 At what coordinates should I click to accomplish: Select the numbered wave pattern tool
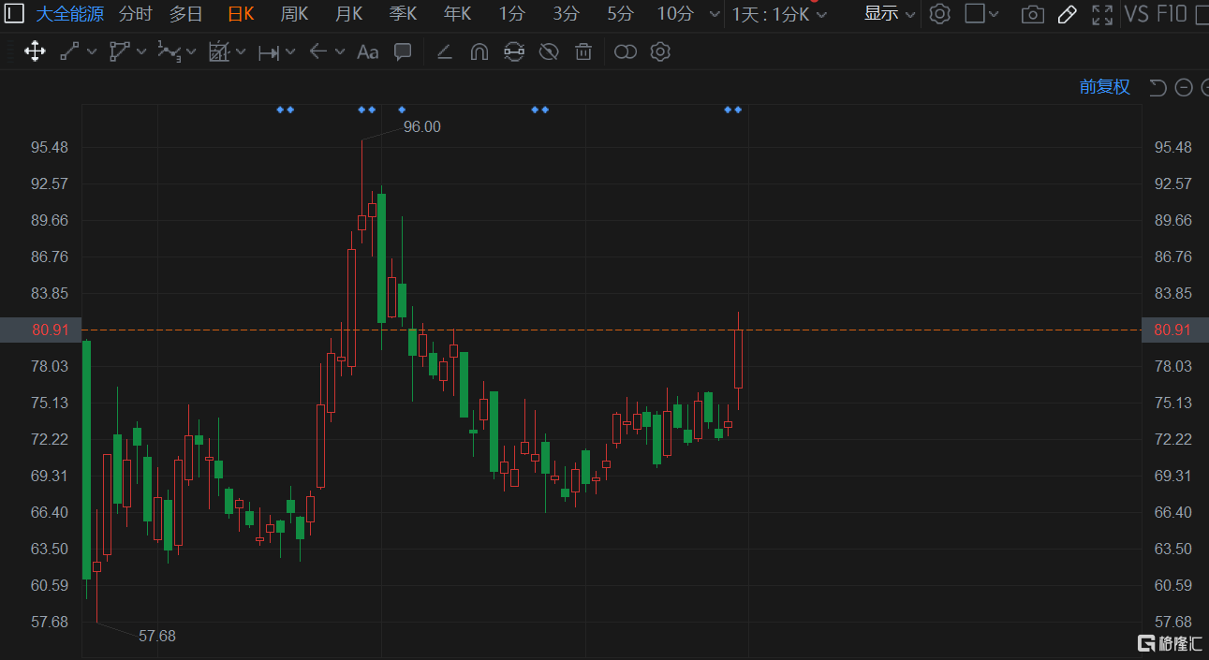(169, 52)
